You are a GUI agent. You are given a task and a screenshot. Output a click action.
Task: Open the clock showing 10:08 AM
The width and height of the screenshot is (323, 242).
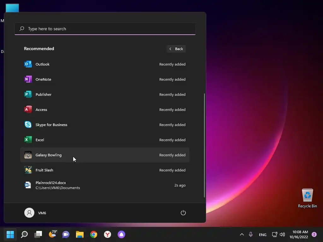[299, 234]
